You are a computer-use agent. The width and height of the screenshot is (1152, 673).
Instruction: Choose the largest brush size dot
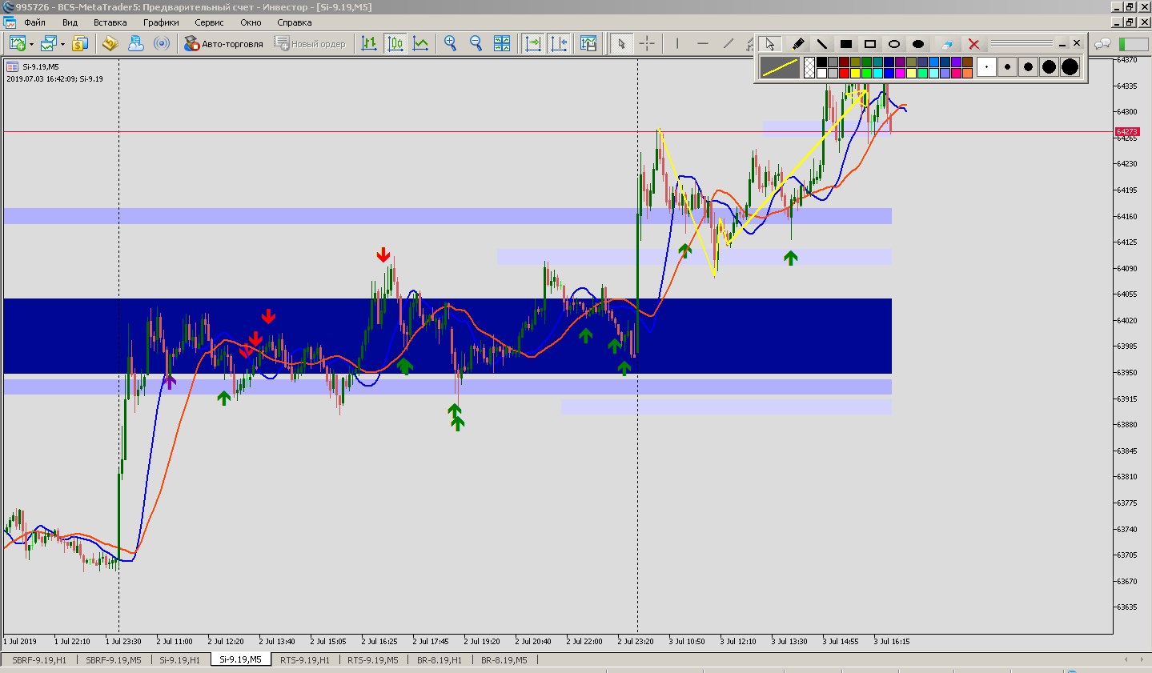tap(1070, 67)
